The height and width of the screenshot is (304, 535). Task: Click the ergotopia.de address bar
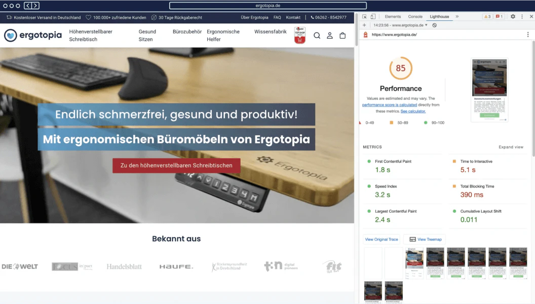point(268,6)
